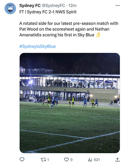Image resolution: width=125 pixels, height=164 pixels.
Task: Click the 'A rotated side' tweet paragraph
Action: pos(69,29)
